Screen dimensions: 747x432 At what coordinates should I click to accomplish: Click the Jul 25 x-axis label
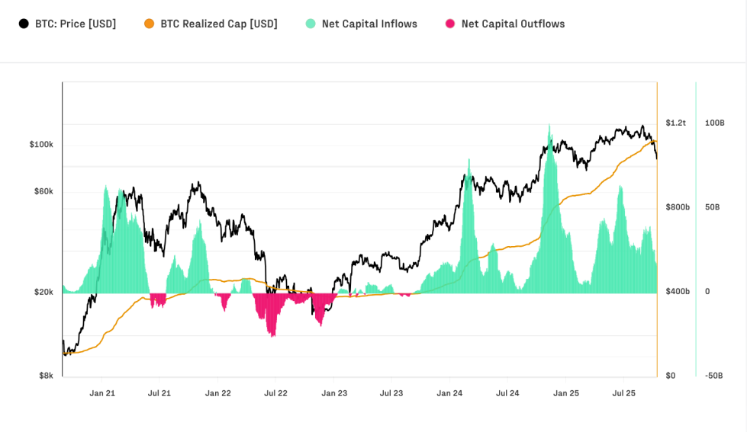coord(624,394)
